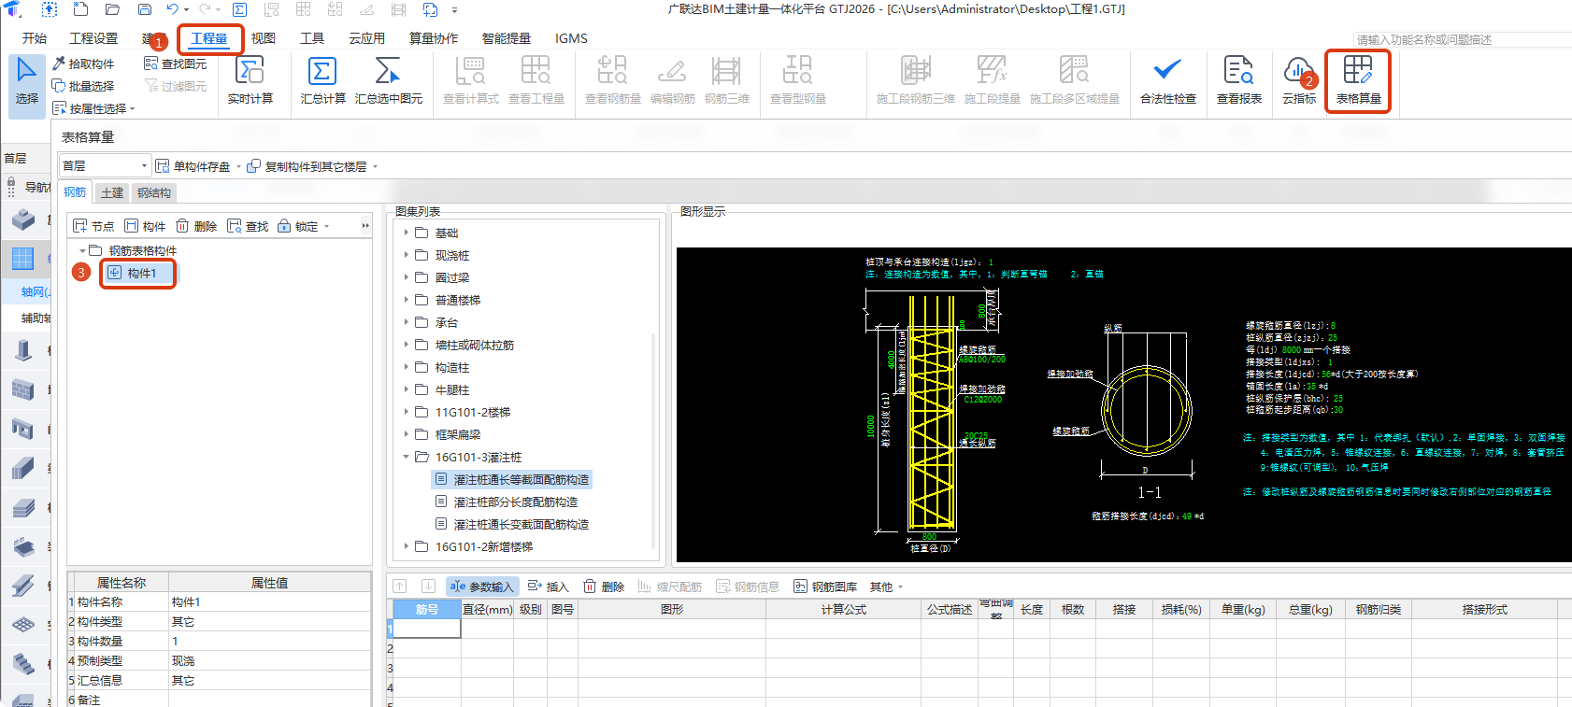Click the 云指标 cloud icon
The height and width of the screenshot is (707, 1572).
tap(1298, 72)
